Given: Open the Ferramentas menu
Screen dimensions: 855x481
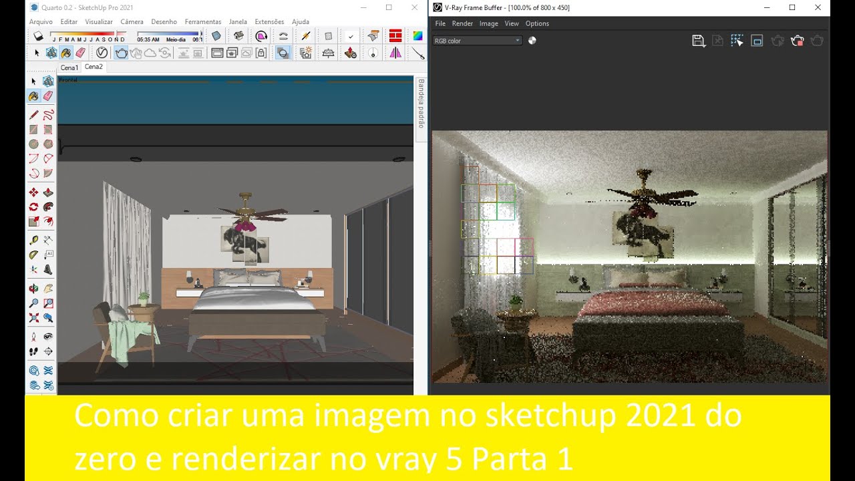Looking at the screenshot, I should point(203,21).
